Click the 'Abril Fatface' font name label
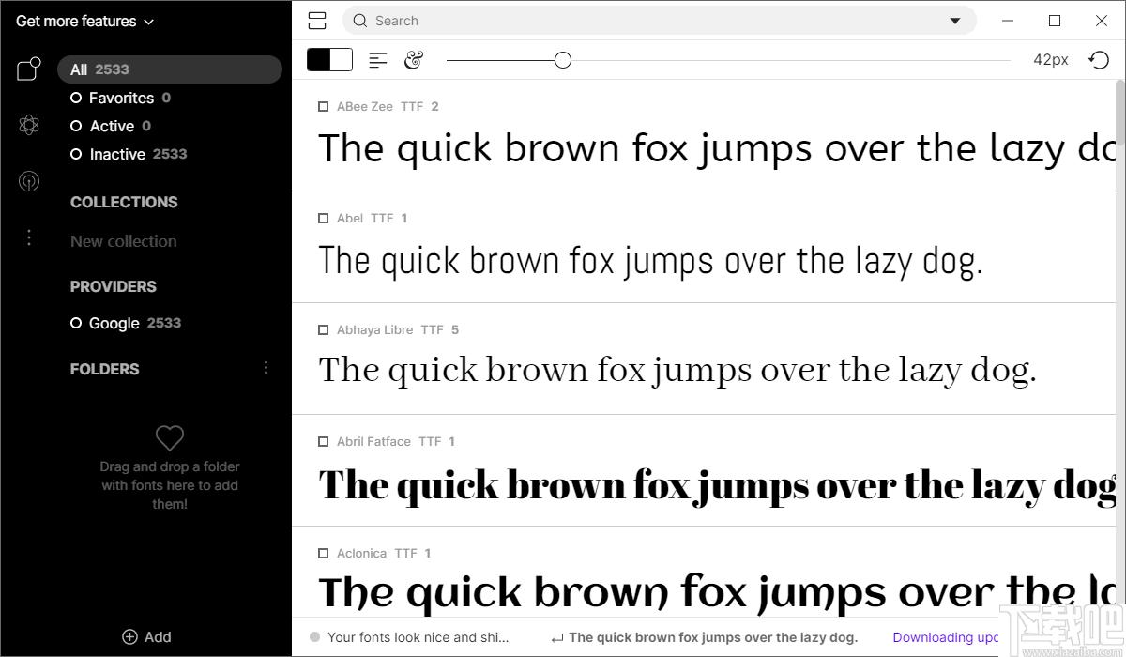 (373, 442)
